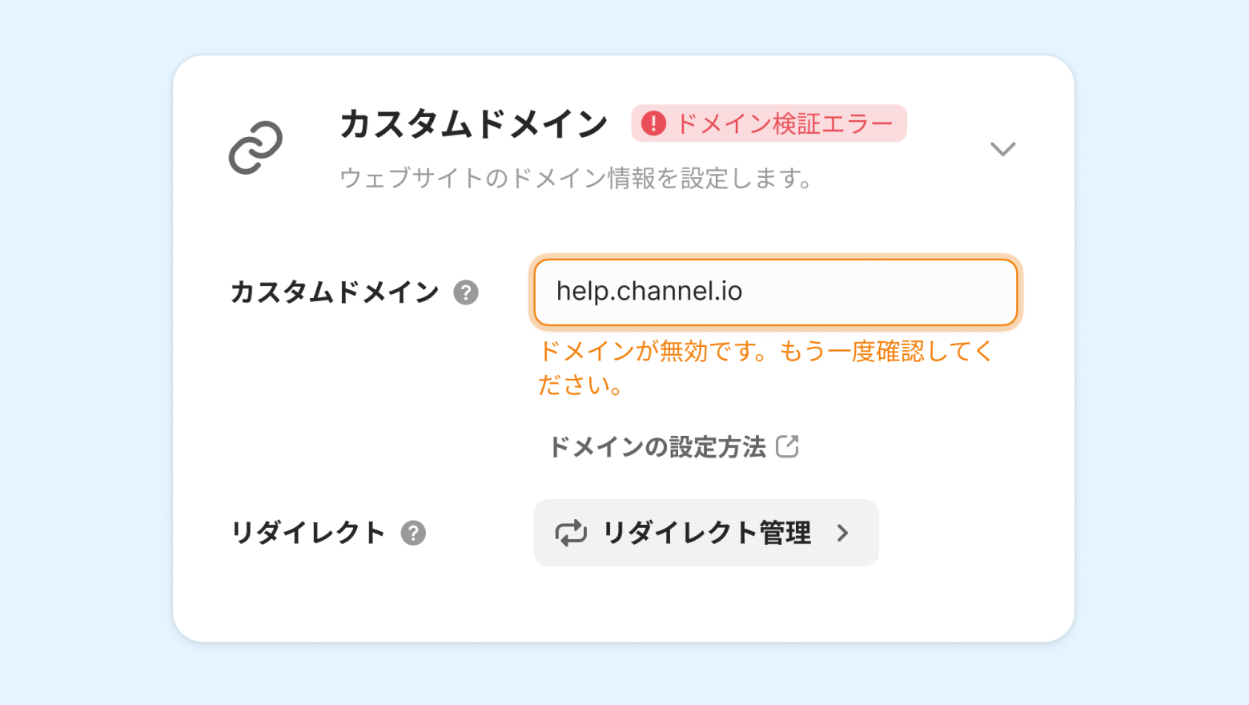Open the ドメインの設定方法 link
The width and height of the screenshot is (1249, 705).
pyautogui.click(x=657, y=447)
